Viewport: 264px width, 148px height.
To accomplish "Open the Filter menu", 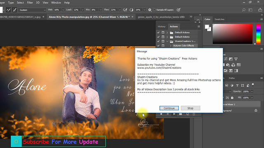I will 30,3.
